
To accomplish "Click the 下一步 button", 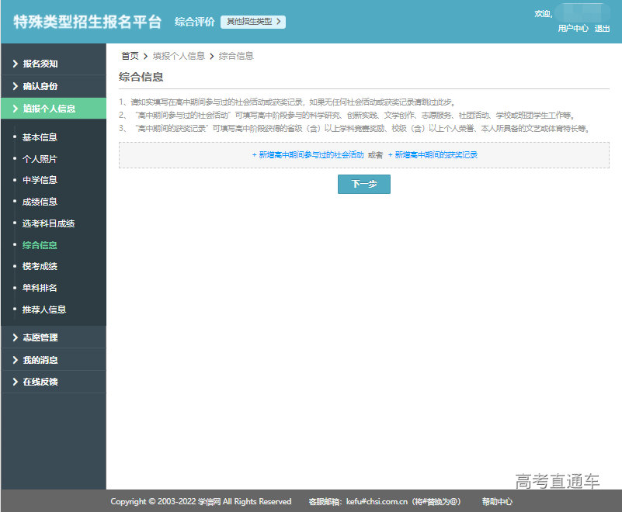I will tap(363, 184).
